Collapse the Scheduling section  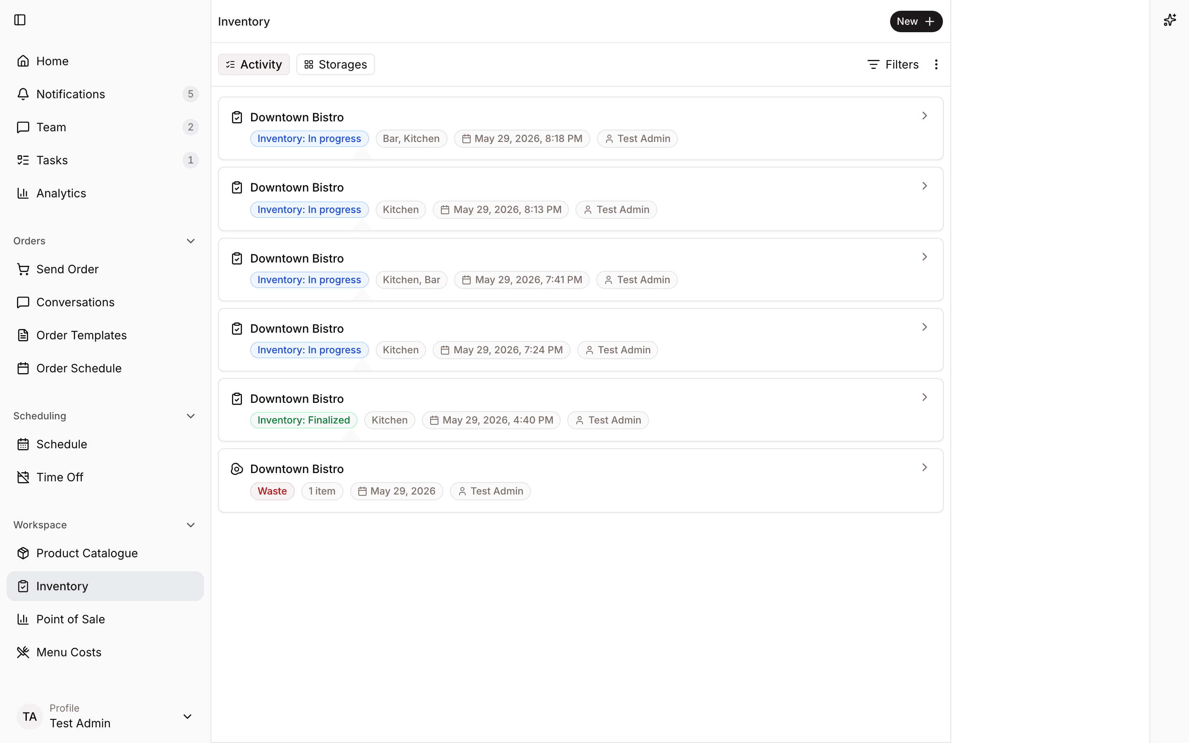[191, 416]
